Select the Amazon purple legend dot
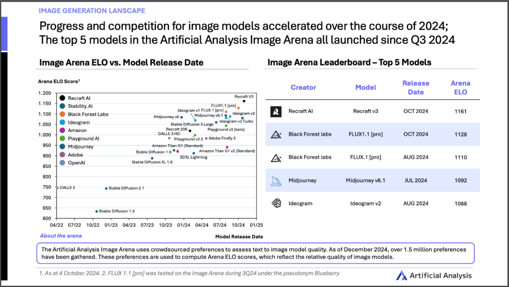Viewport: 509px width, 287px height. tap(62, 131)
